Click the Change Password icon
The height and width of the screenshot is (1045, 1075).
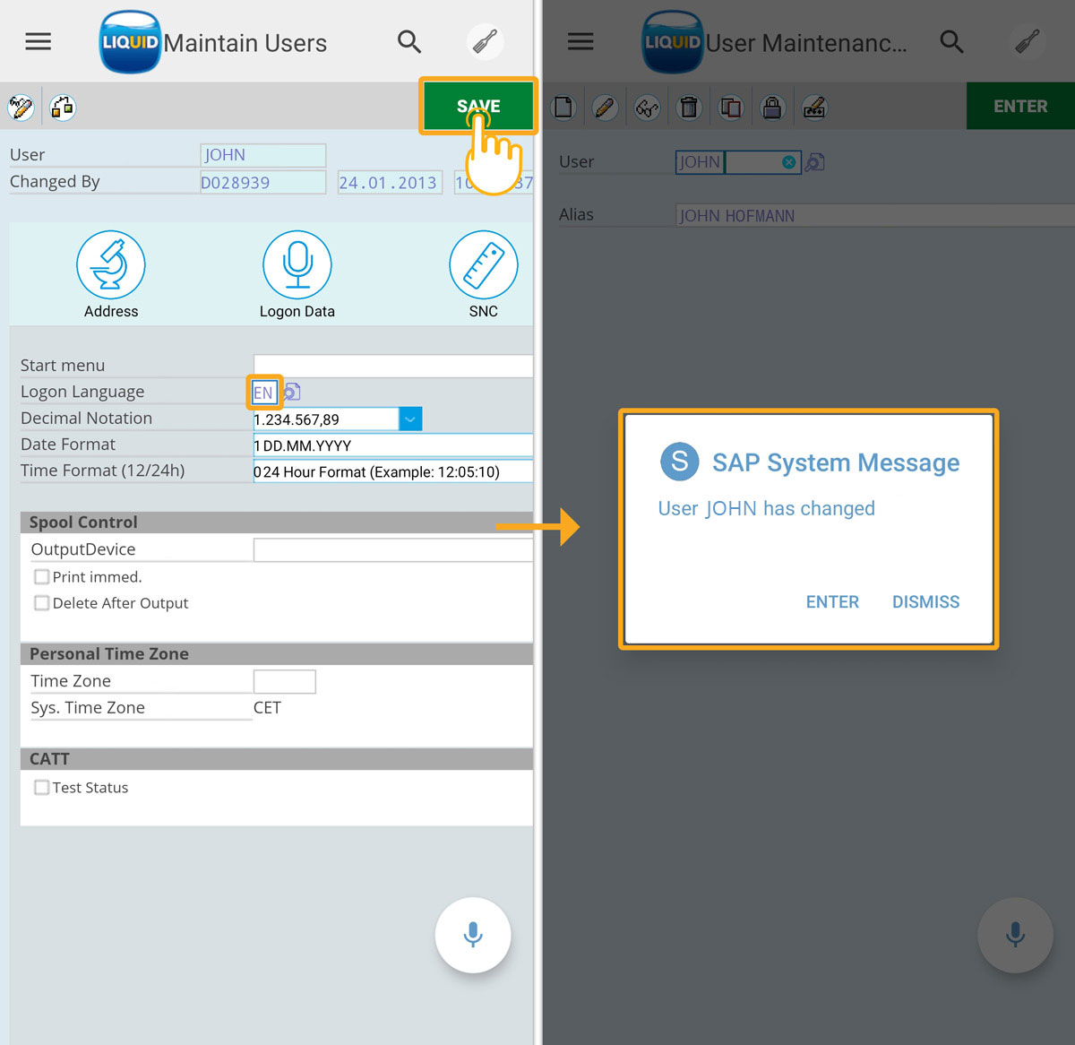814,108
